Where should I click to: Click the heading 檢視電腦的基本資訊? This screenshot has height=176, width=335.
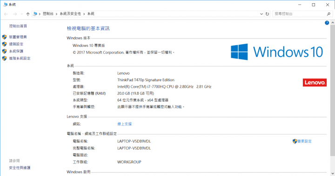tap(88, 28)
